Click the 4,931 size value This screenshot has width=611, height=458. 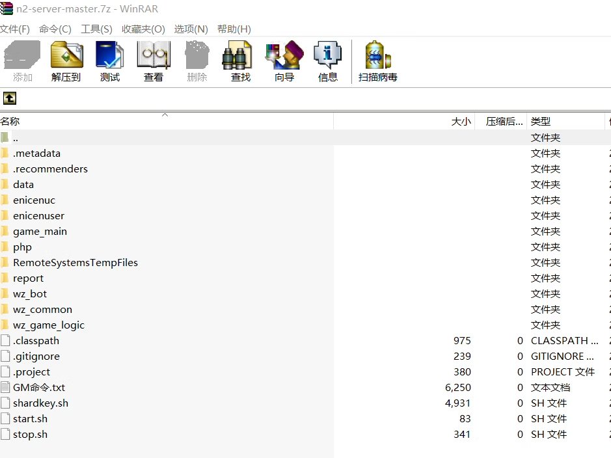tap(458, 403)
